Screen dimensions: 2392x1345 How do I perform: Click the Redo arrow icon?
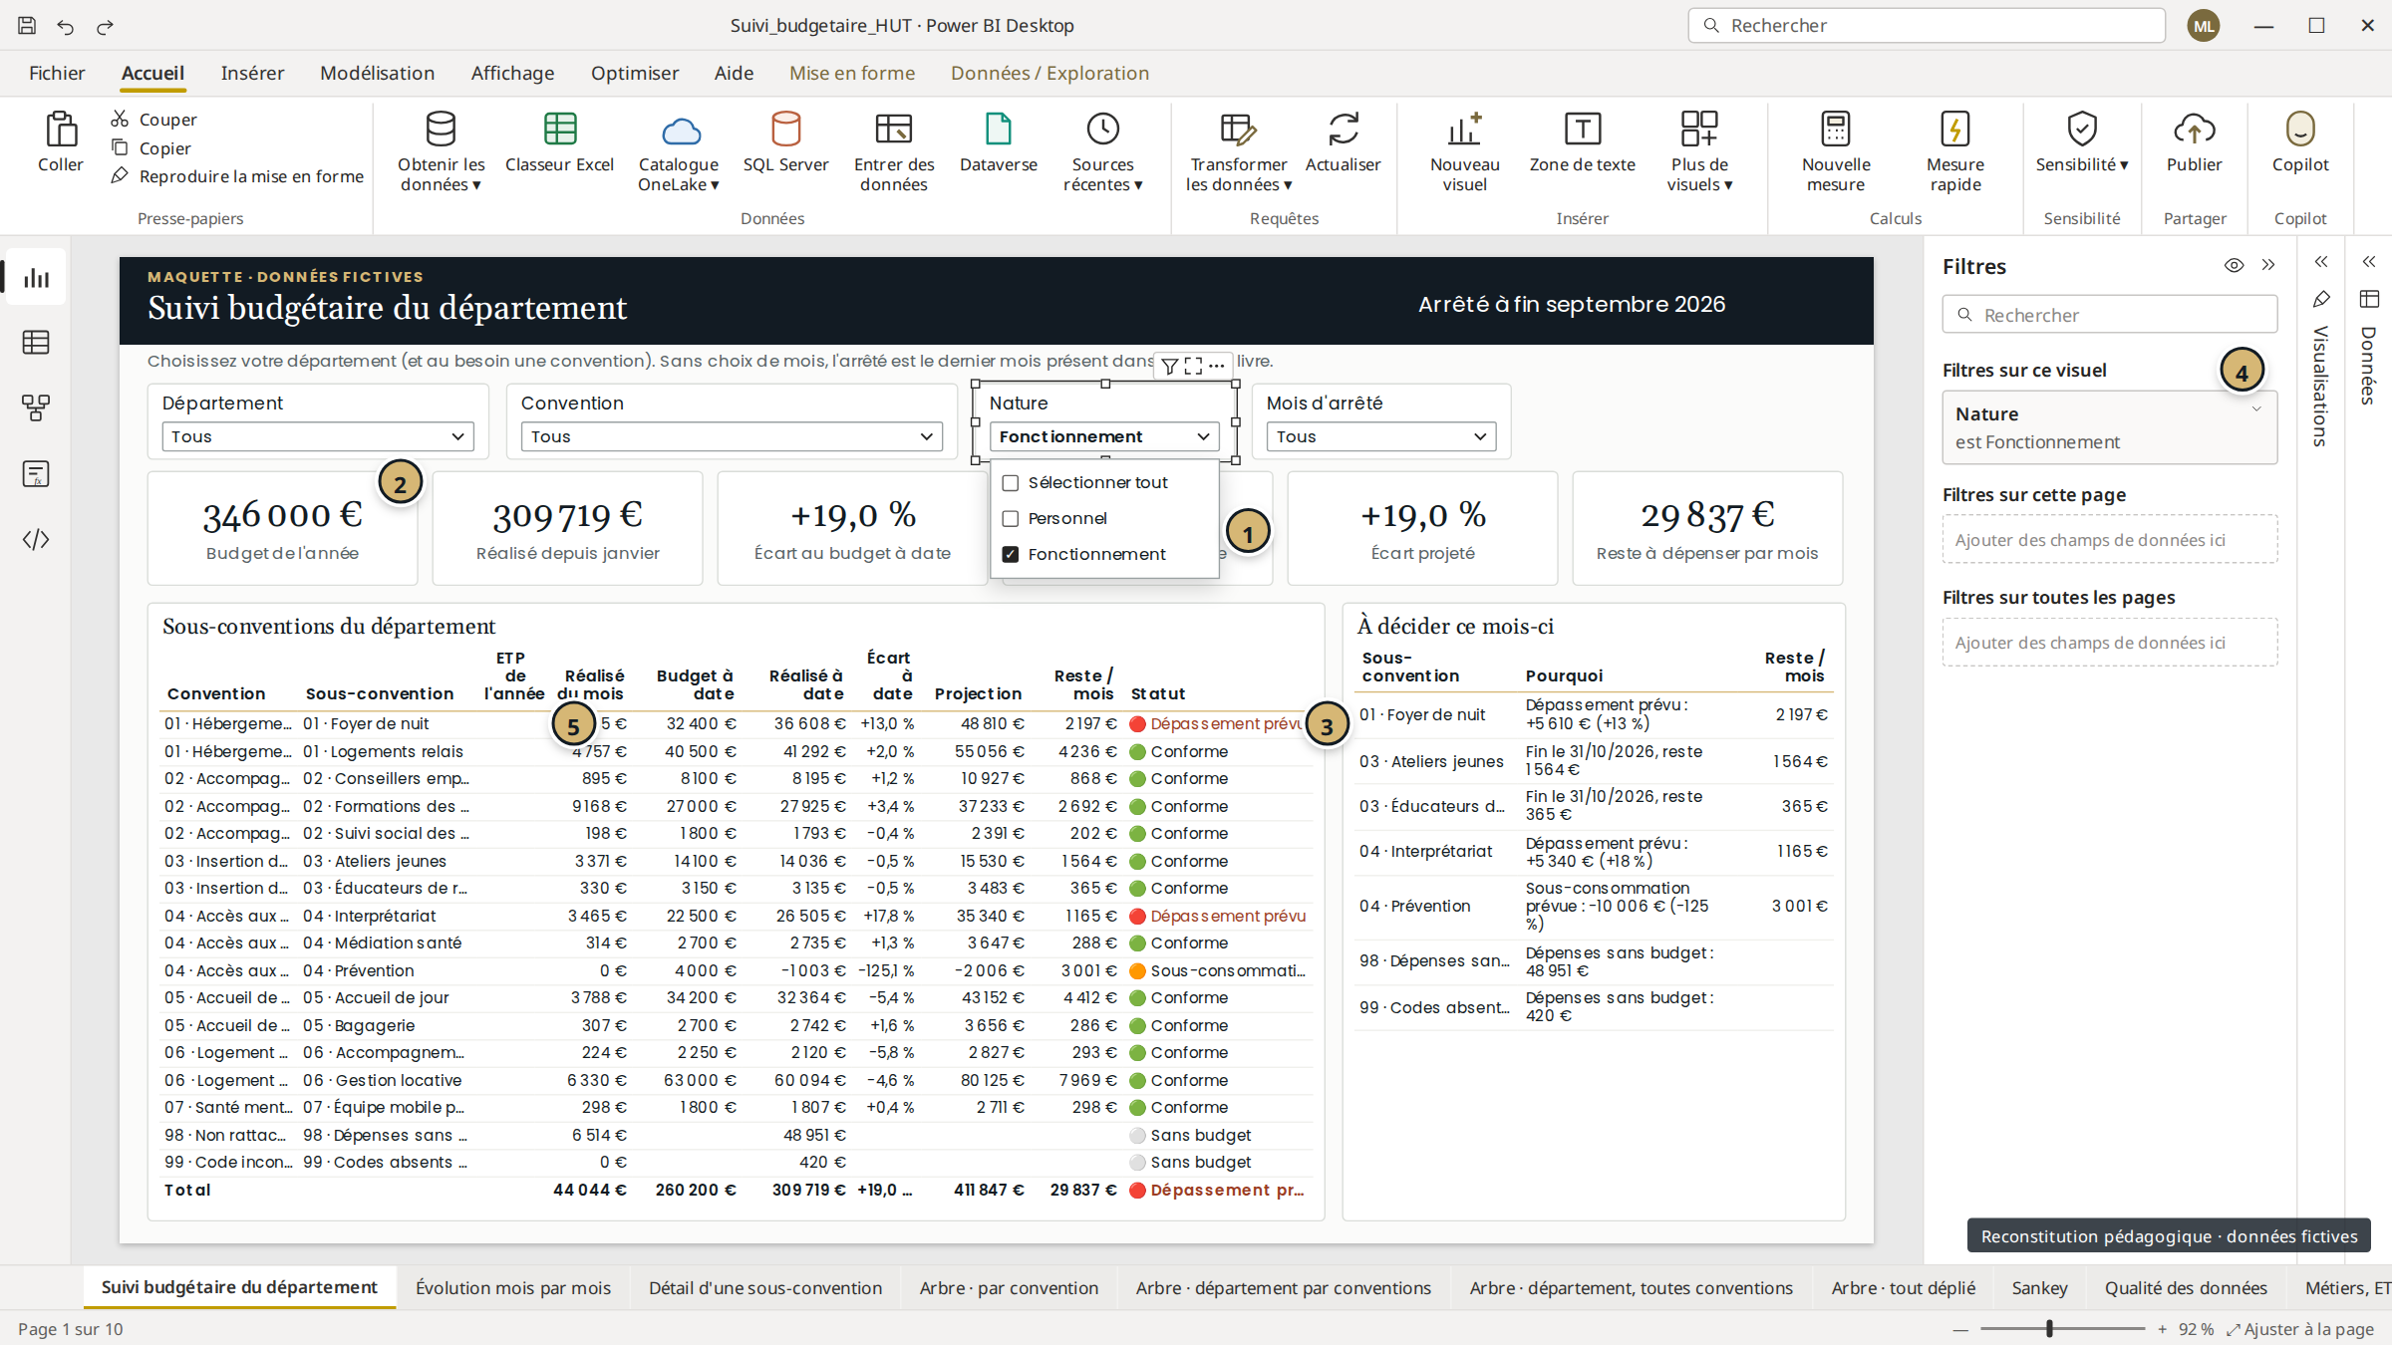coord(105,26)
